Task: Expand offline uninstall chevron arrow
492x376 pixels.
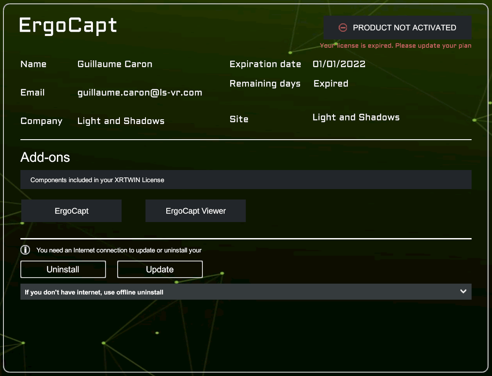Action: [x=463, y=291]
